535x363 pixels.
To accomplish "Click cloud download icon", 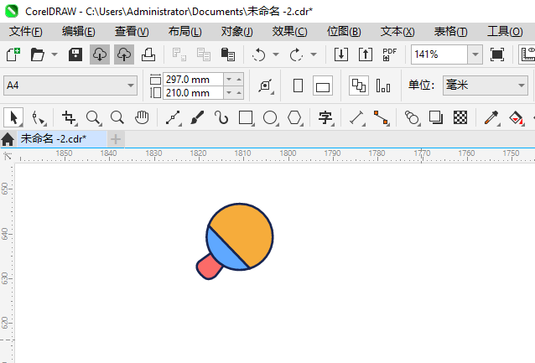I will [x=100, y=54].
